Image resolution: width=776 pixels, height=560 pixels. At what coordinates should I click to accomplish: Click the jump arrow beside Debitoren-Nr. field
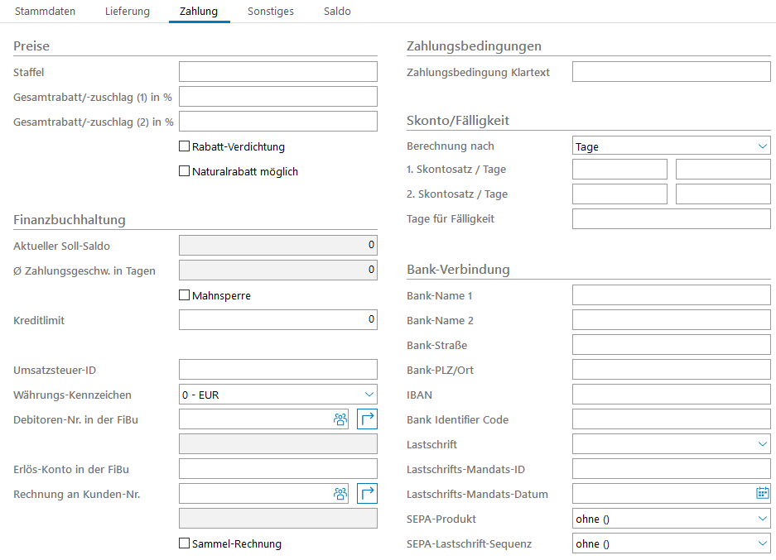point(367,419)
